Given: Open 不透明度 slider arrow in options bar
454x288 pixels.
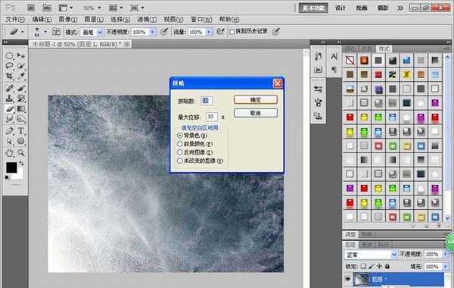Looking at the screenshot, I should tap(153, 32).
